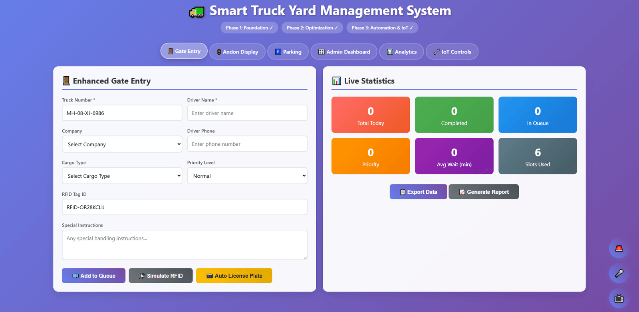Click the Driver Phone input field

point(247,144)
